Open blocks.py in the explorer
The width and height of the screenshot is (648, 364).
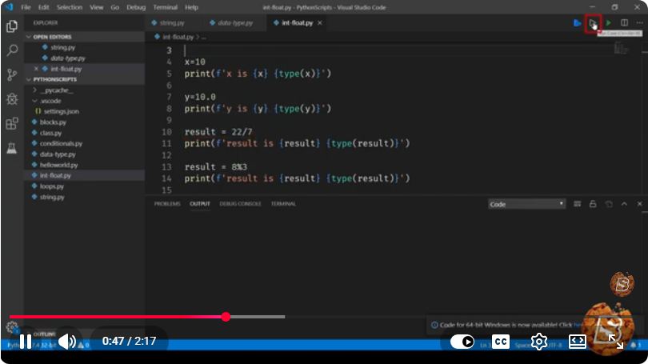[x=53, y=122]
